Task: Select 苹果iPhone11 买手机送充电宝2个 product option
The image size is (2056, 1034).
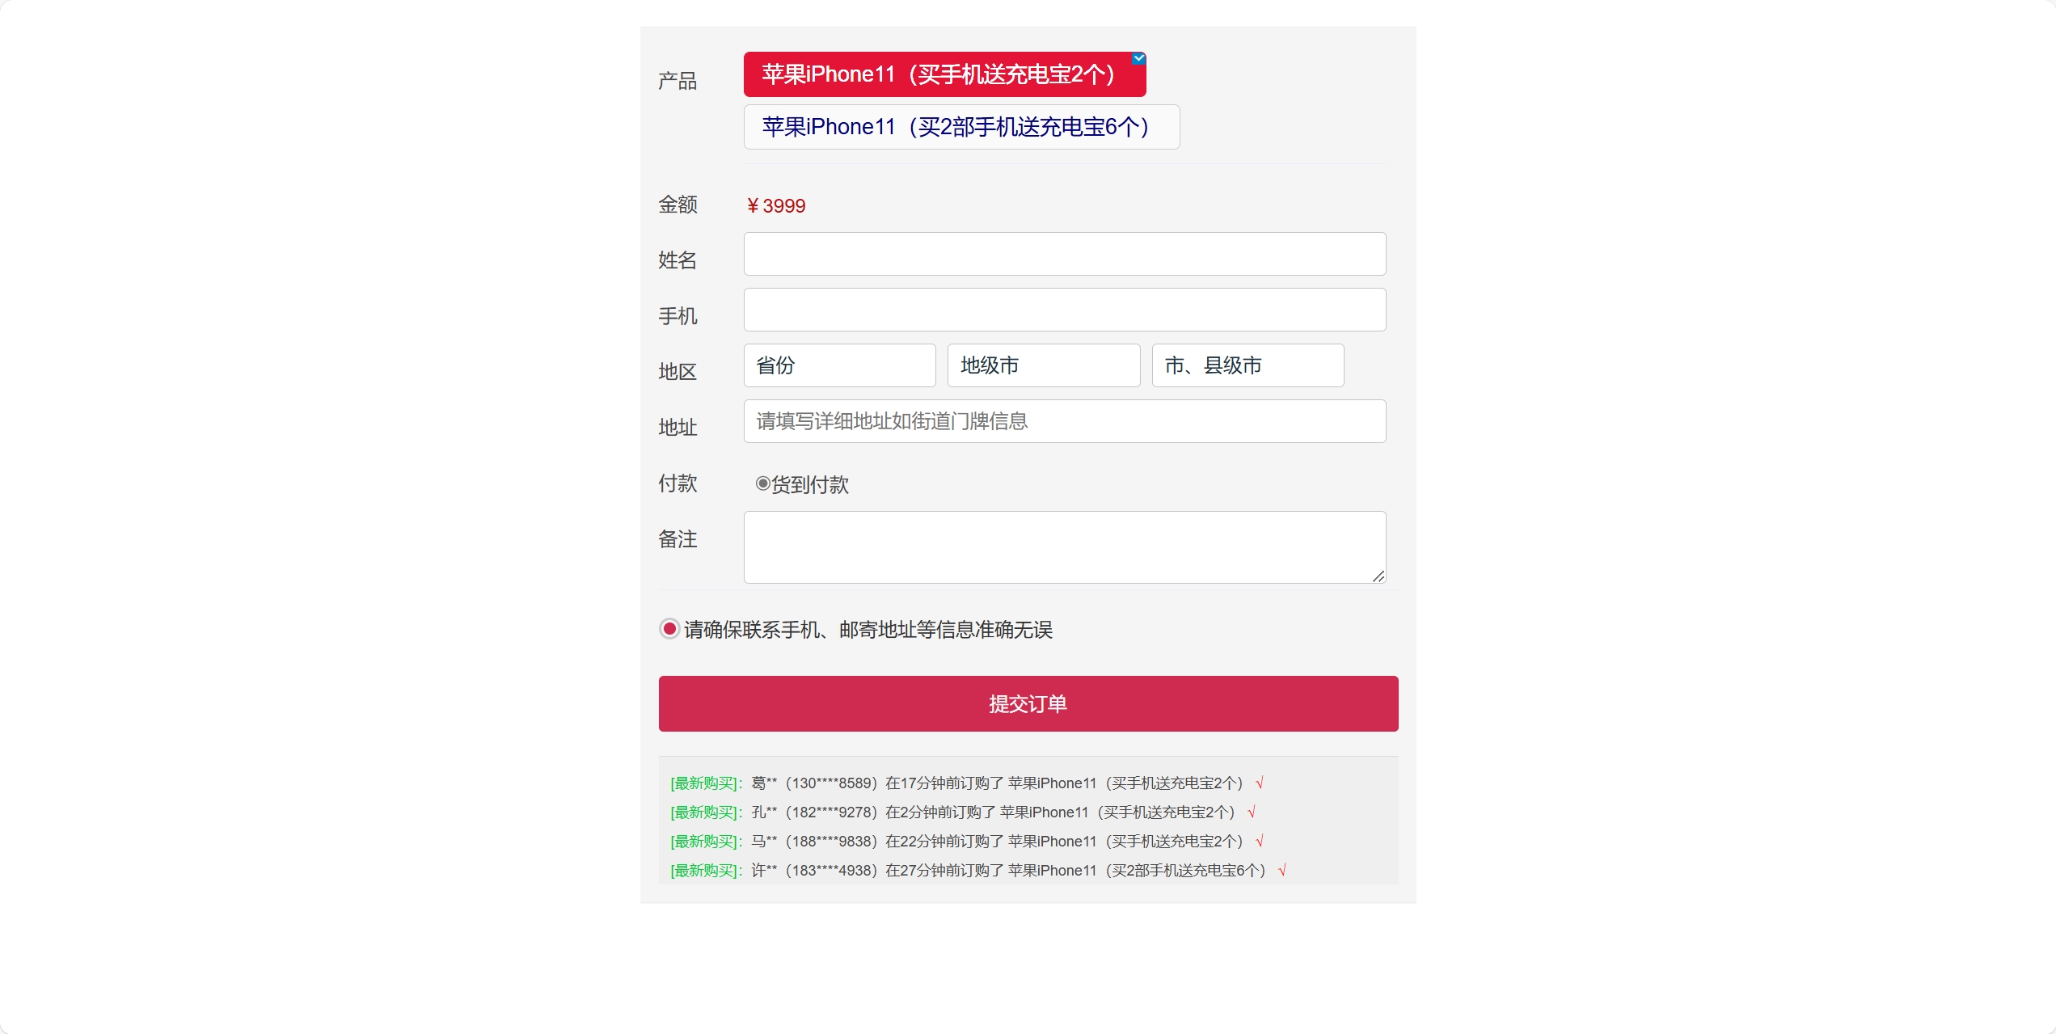Action: pos(944,74)
